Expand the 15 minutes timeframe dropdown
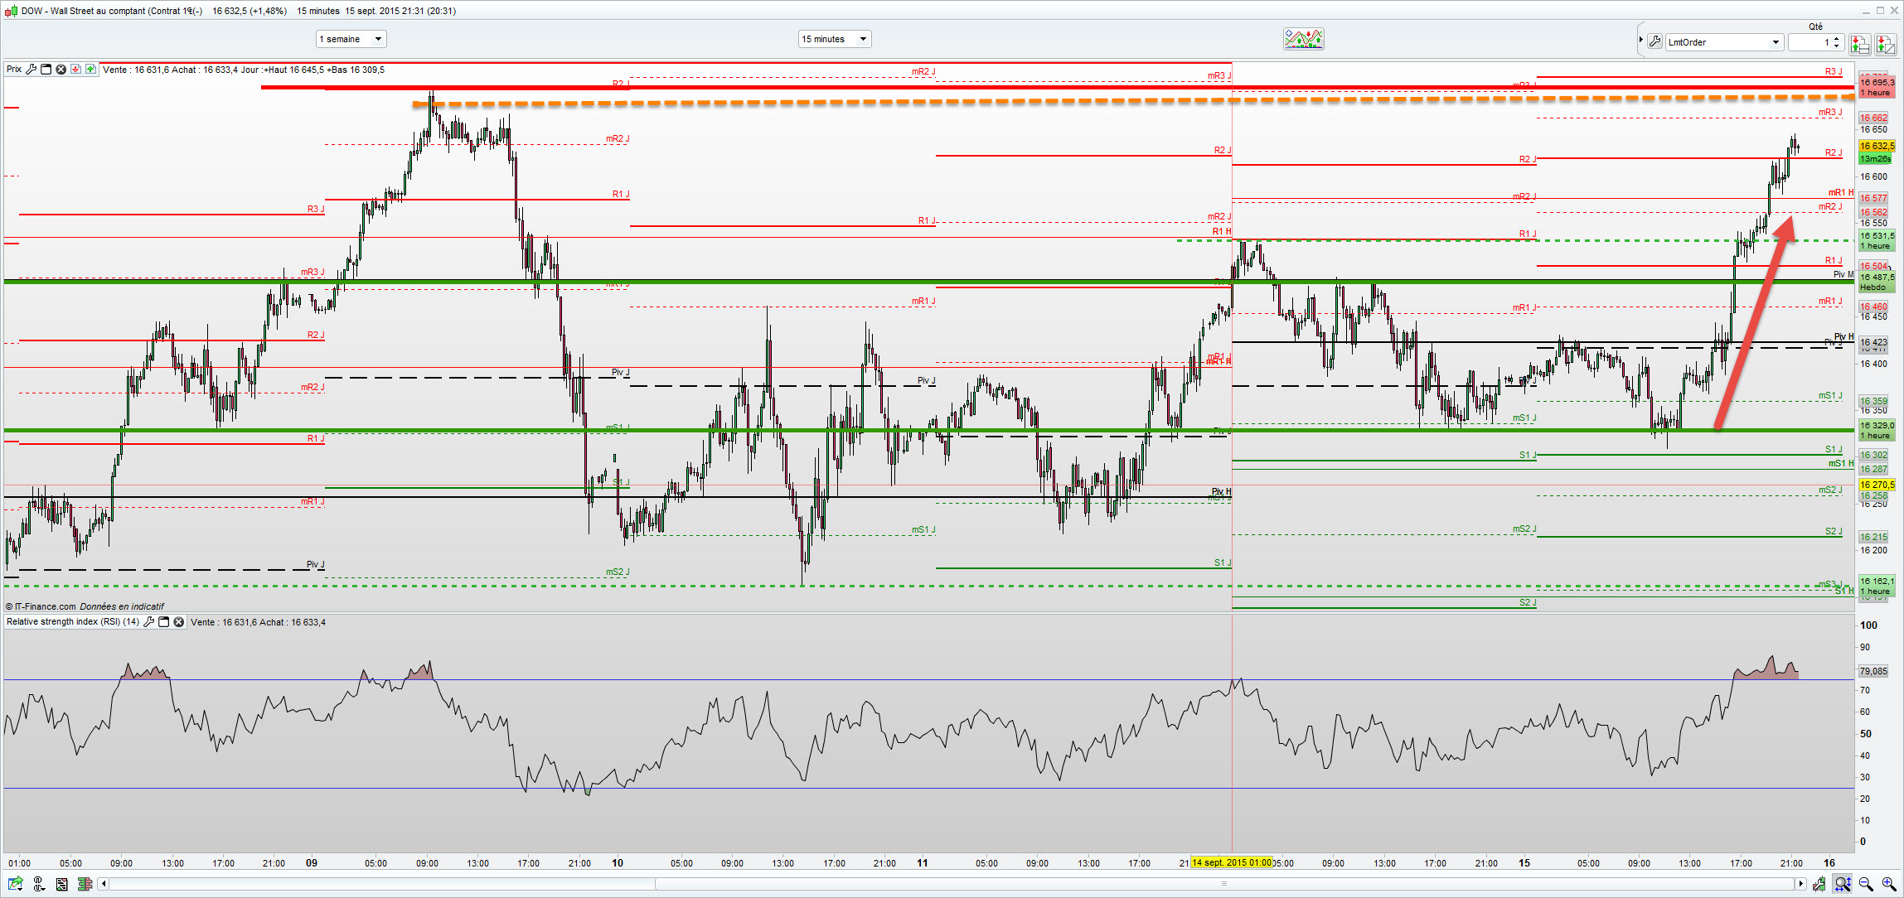This screenshot has width=1904, height=898. coord(862,39)
